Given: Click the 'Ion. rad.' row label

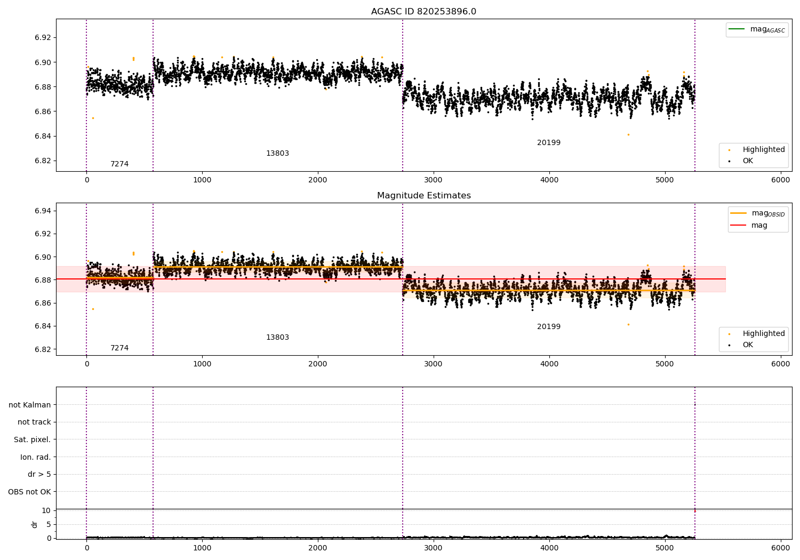Looking at the screenshot, I should [x=36, y=457].
